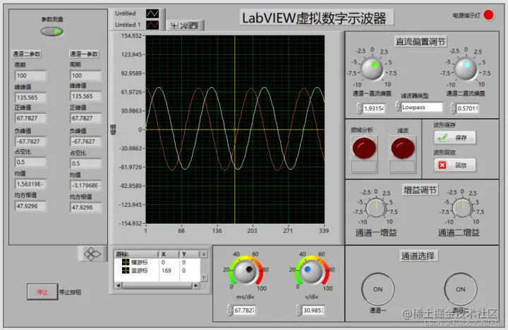Click the 通道二参数 均方根值 field 47.9296

tap(31, 206)
